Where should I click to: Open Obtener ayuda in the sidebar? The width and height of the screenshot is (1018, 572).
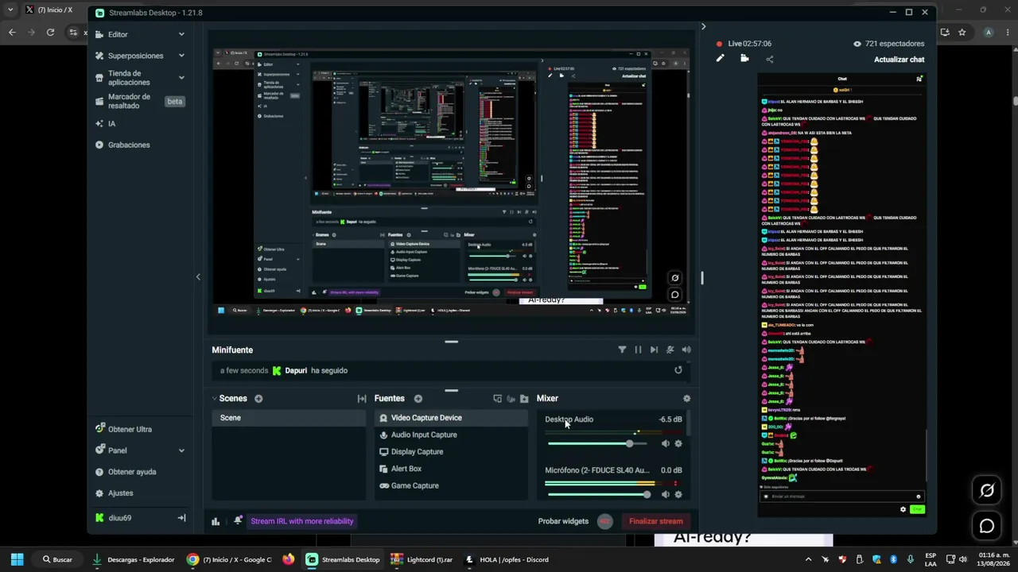pyautogui.click(x=132, y=472)
